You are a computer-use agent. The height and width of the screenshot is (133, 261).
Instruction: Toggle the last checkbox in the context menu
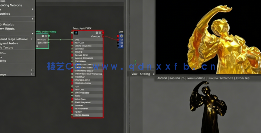tap(33, 74)
